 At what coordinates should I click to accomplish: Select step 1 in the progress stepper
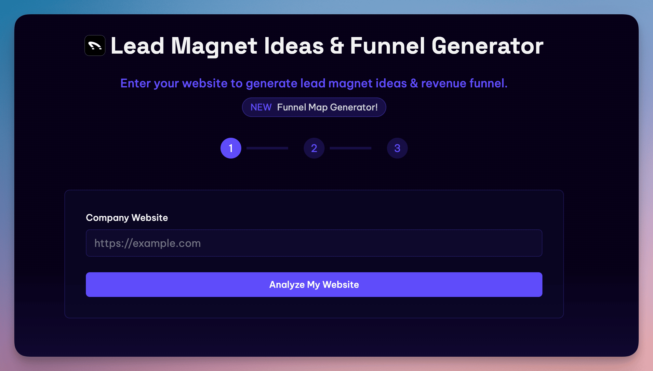coord(231,148)
